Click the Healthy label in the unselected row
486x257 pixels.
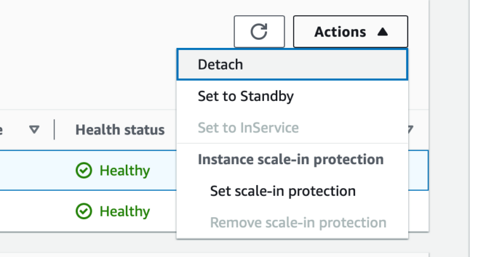[125, 212]
